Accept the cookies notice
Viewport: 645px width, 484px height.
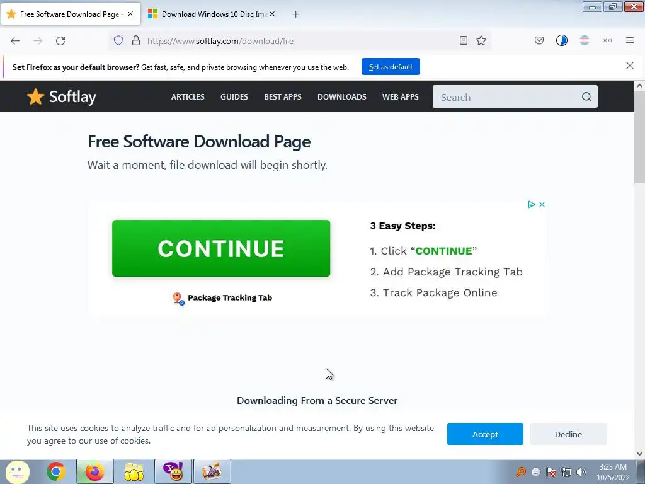(x=485, y=434)
